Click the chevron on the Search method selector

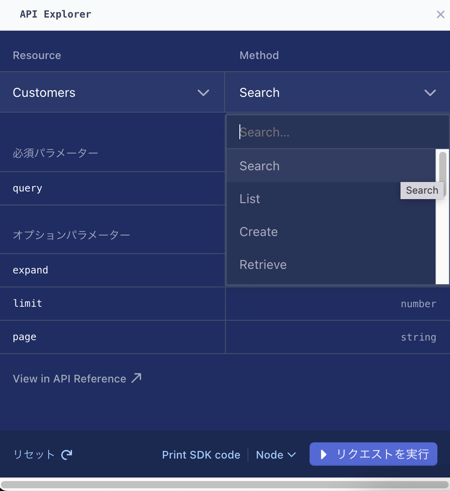pos(430,93)
